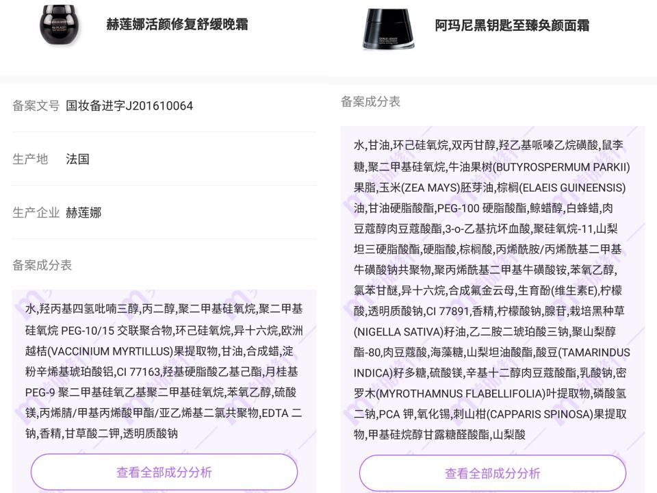Select the origin value 法国
The height and width of the screenshot is (493, 657).
coord(77,160)
